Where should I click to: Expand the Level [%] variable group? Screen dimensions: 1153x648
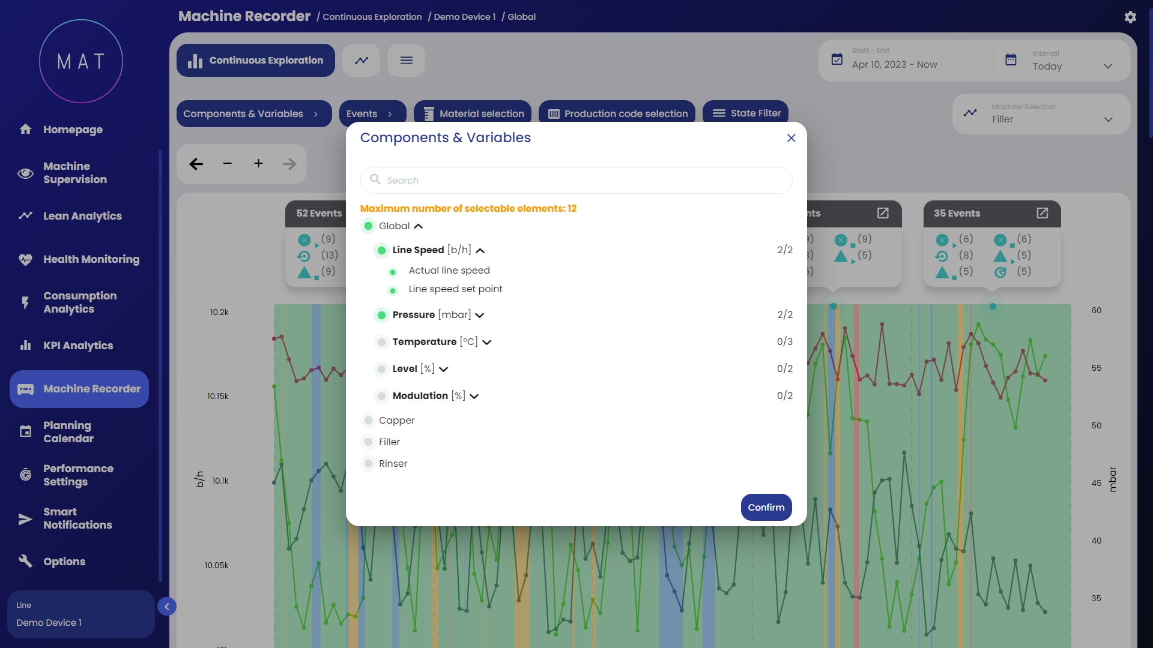click(x=444, y=369)
